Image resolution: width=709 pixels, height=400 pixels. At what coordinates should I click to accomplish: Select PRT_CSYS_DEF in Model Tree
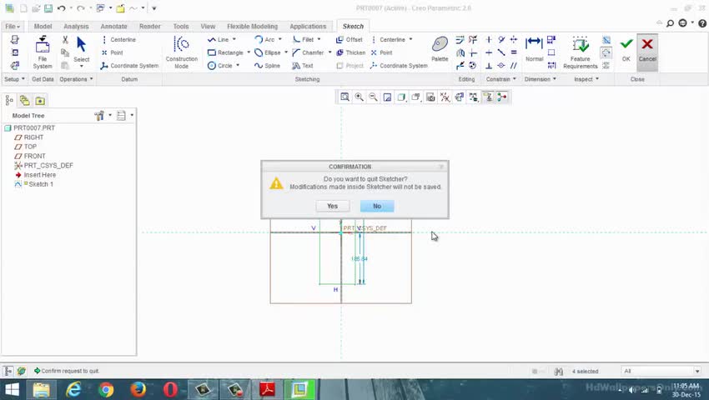pyautogui.click(x=48, y=166)
